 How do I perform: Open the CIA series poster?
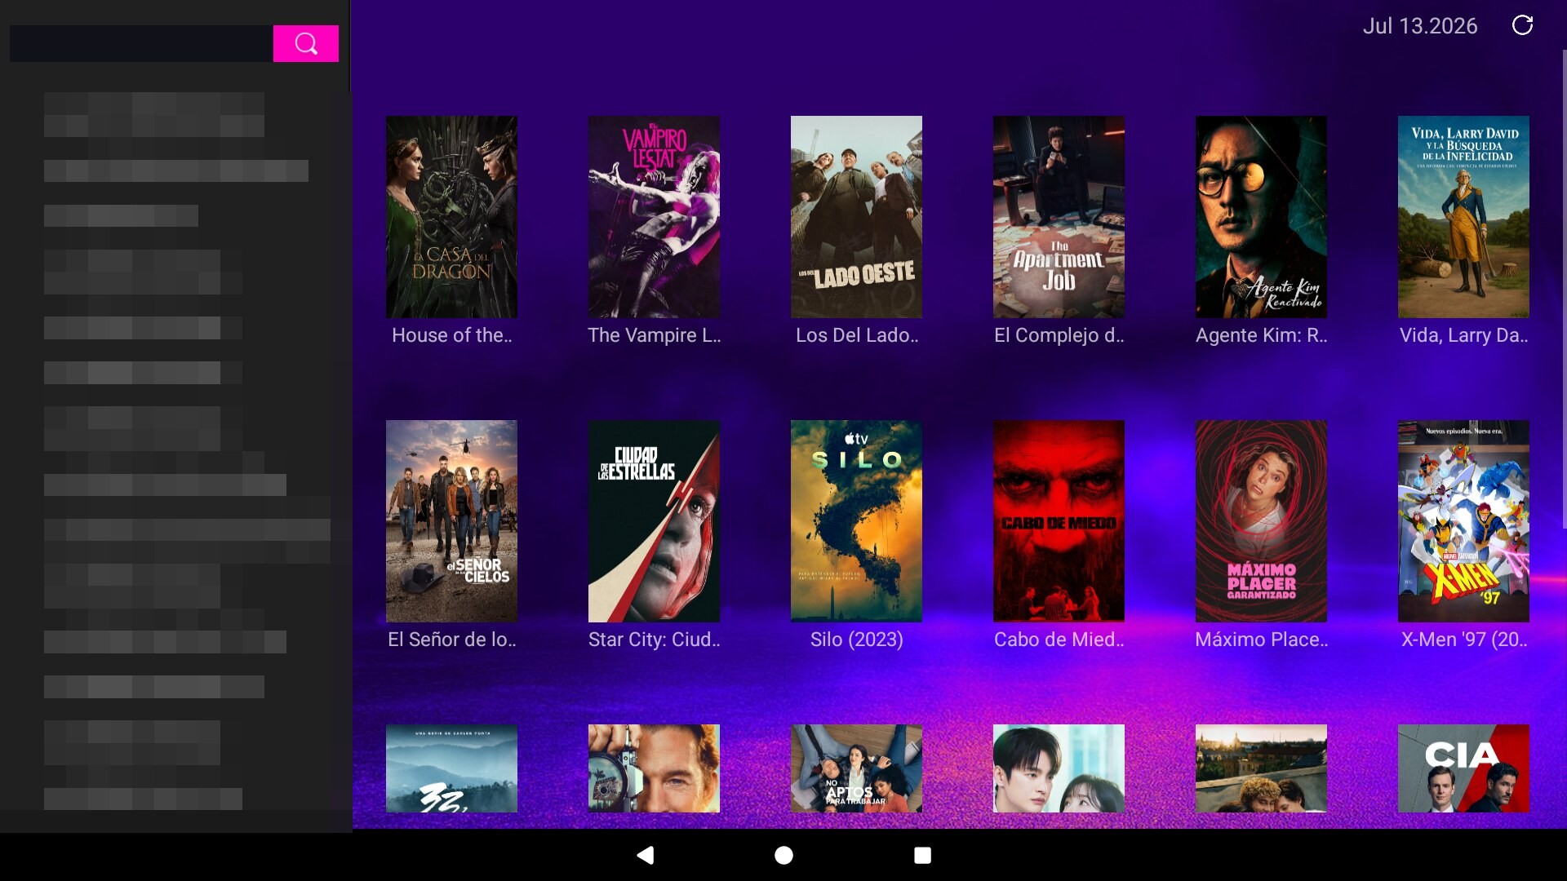coord(1463,768)
